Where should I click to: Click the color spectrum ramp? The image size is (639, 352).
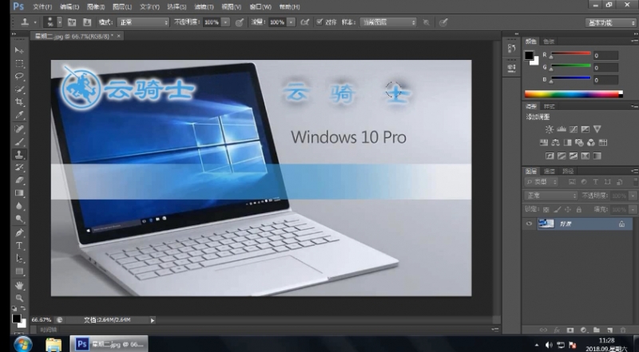[574, 94]
